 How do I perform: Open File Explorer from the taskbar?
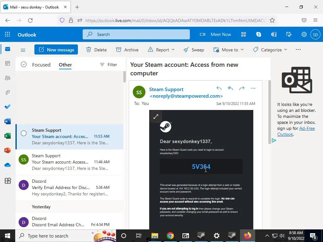(155, 236)
